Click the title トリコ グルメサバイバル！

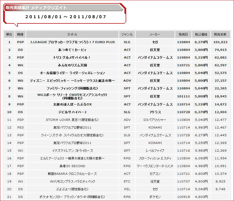tap(72, 58)
